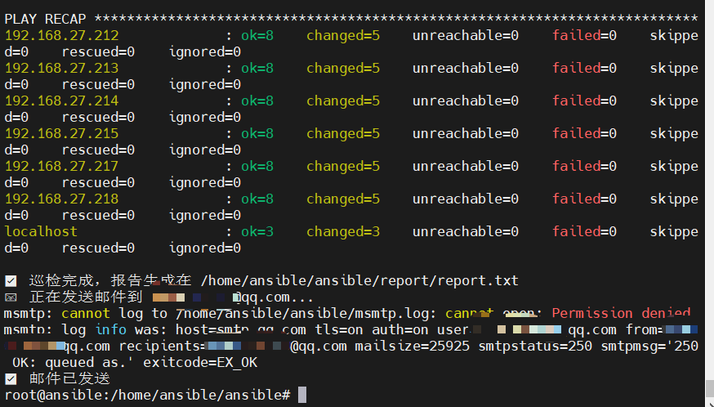Select host 192.168.27.218 in the recap

tap(61, 199)
